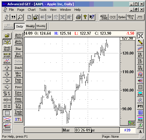Open the PTI indicator tool
The height and width of the screenshot is (140, 146).
140,106
